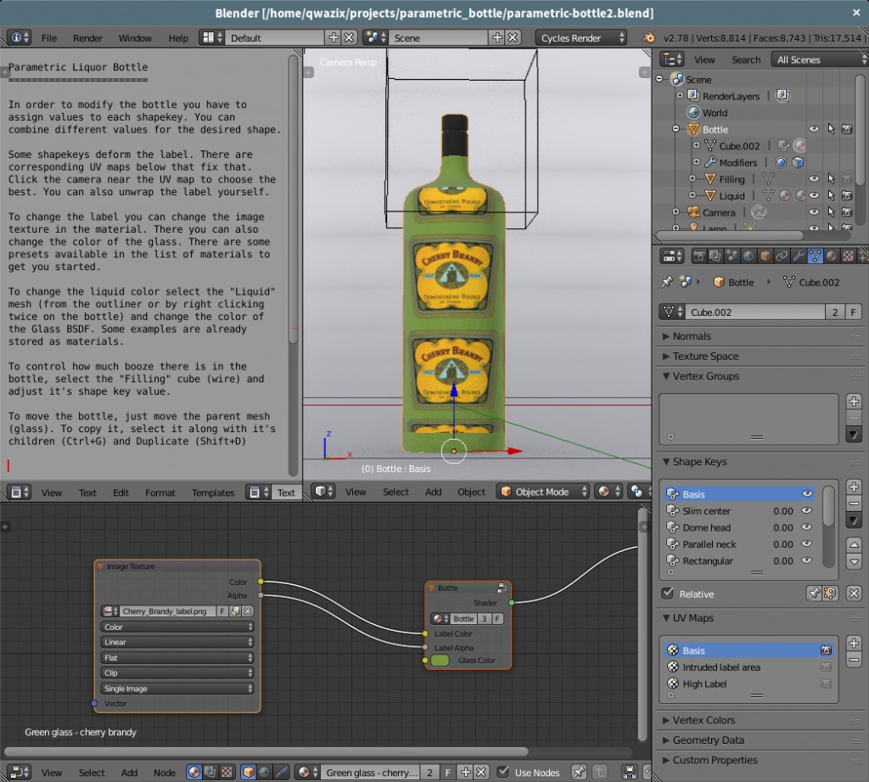The width and height of the screenshot is (869, 782).
Task: Click the pin icon in Properties header
Action: 668,281
